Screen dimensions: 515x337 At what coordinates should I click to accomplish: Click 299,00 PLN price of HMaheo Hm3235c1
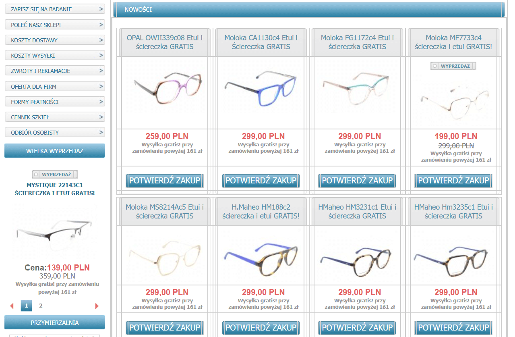(x=456, y=292)
